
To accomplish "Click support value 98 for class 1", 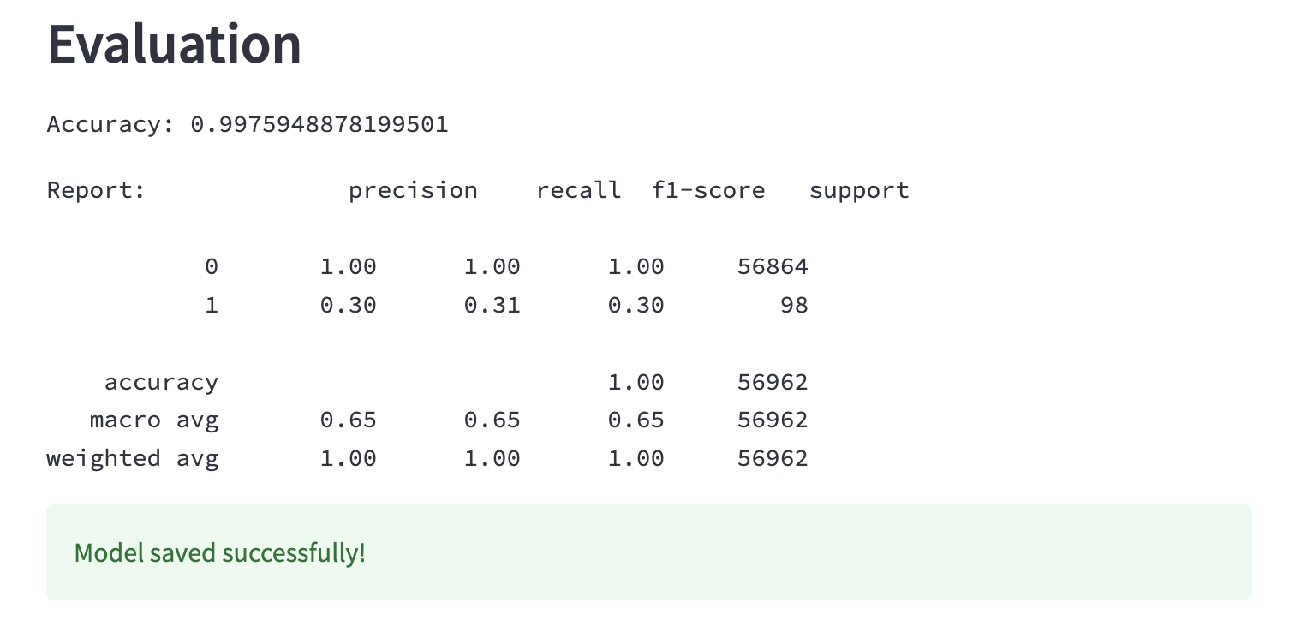I will [794, 305].
